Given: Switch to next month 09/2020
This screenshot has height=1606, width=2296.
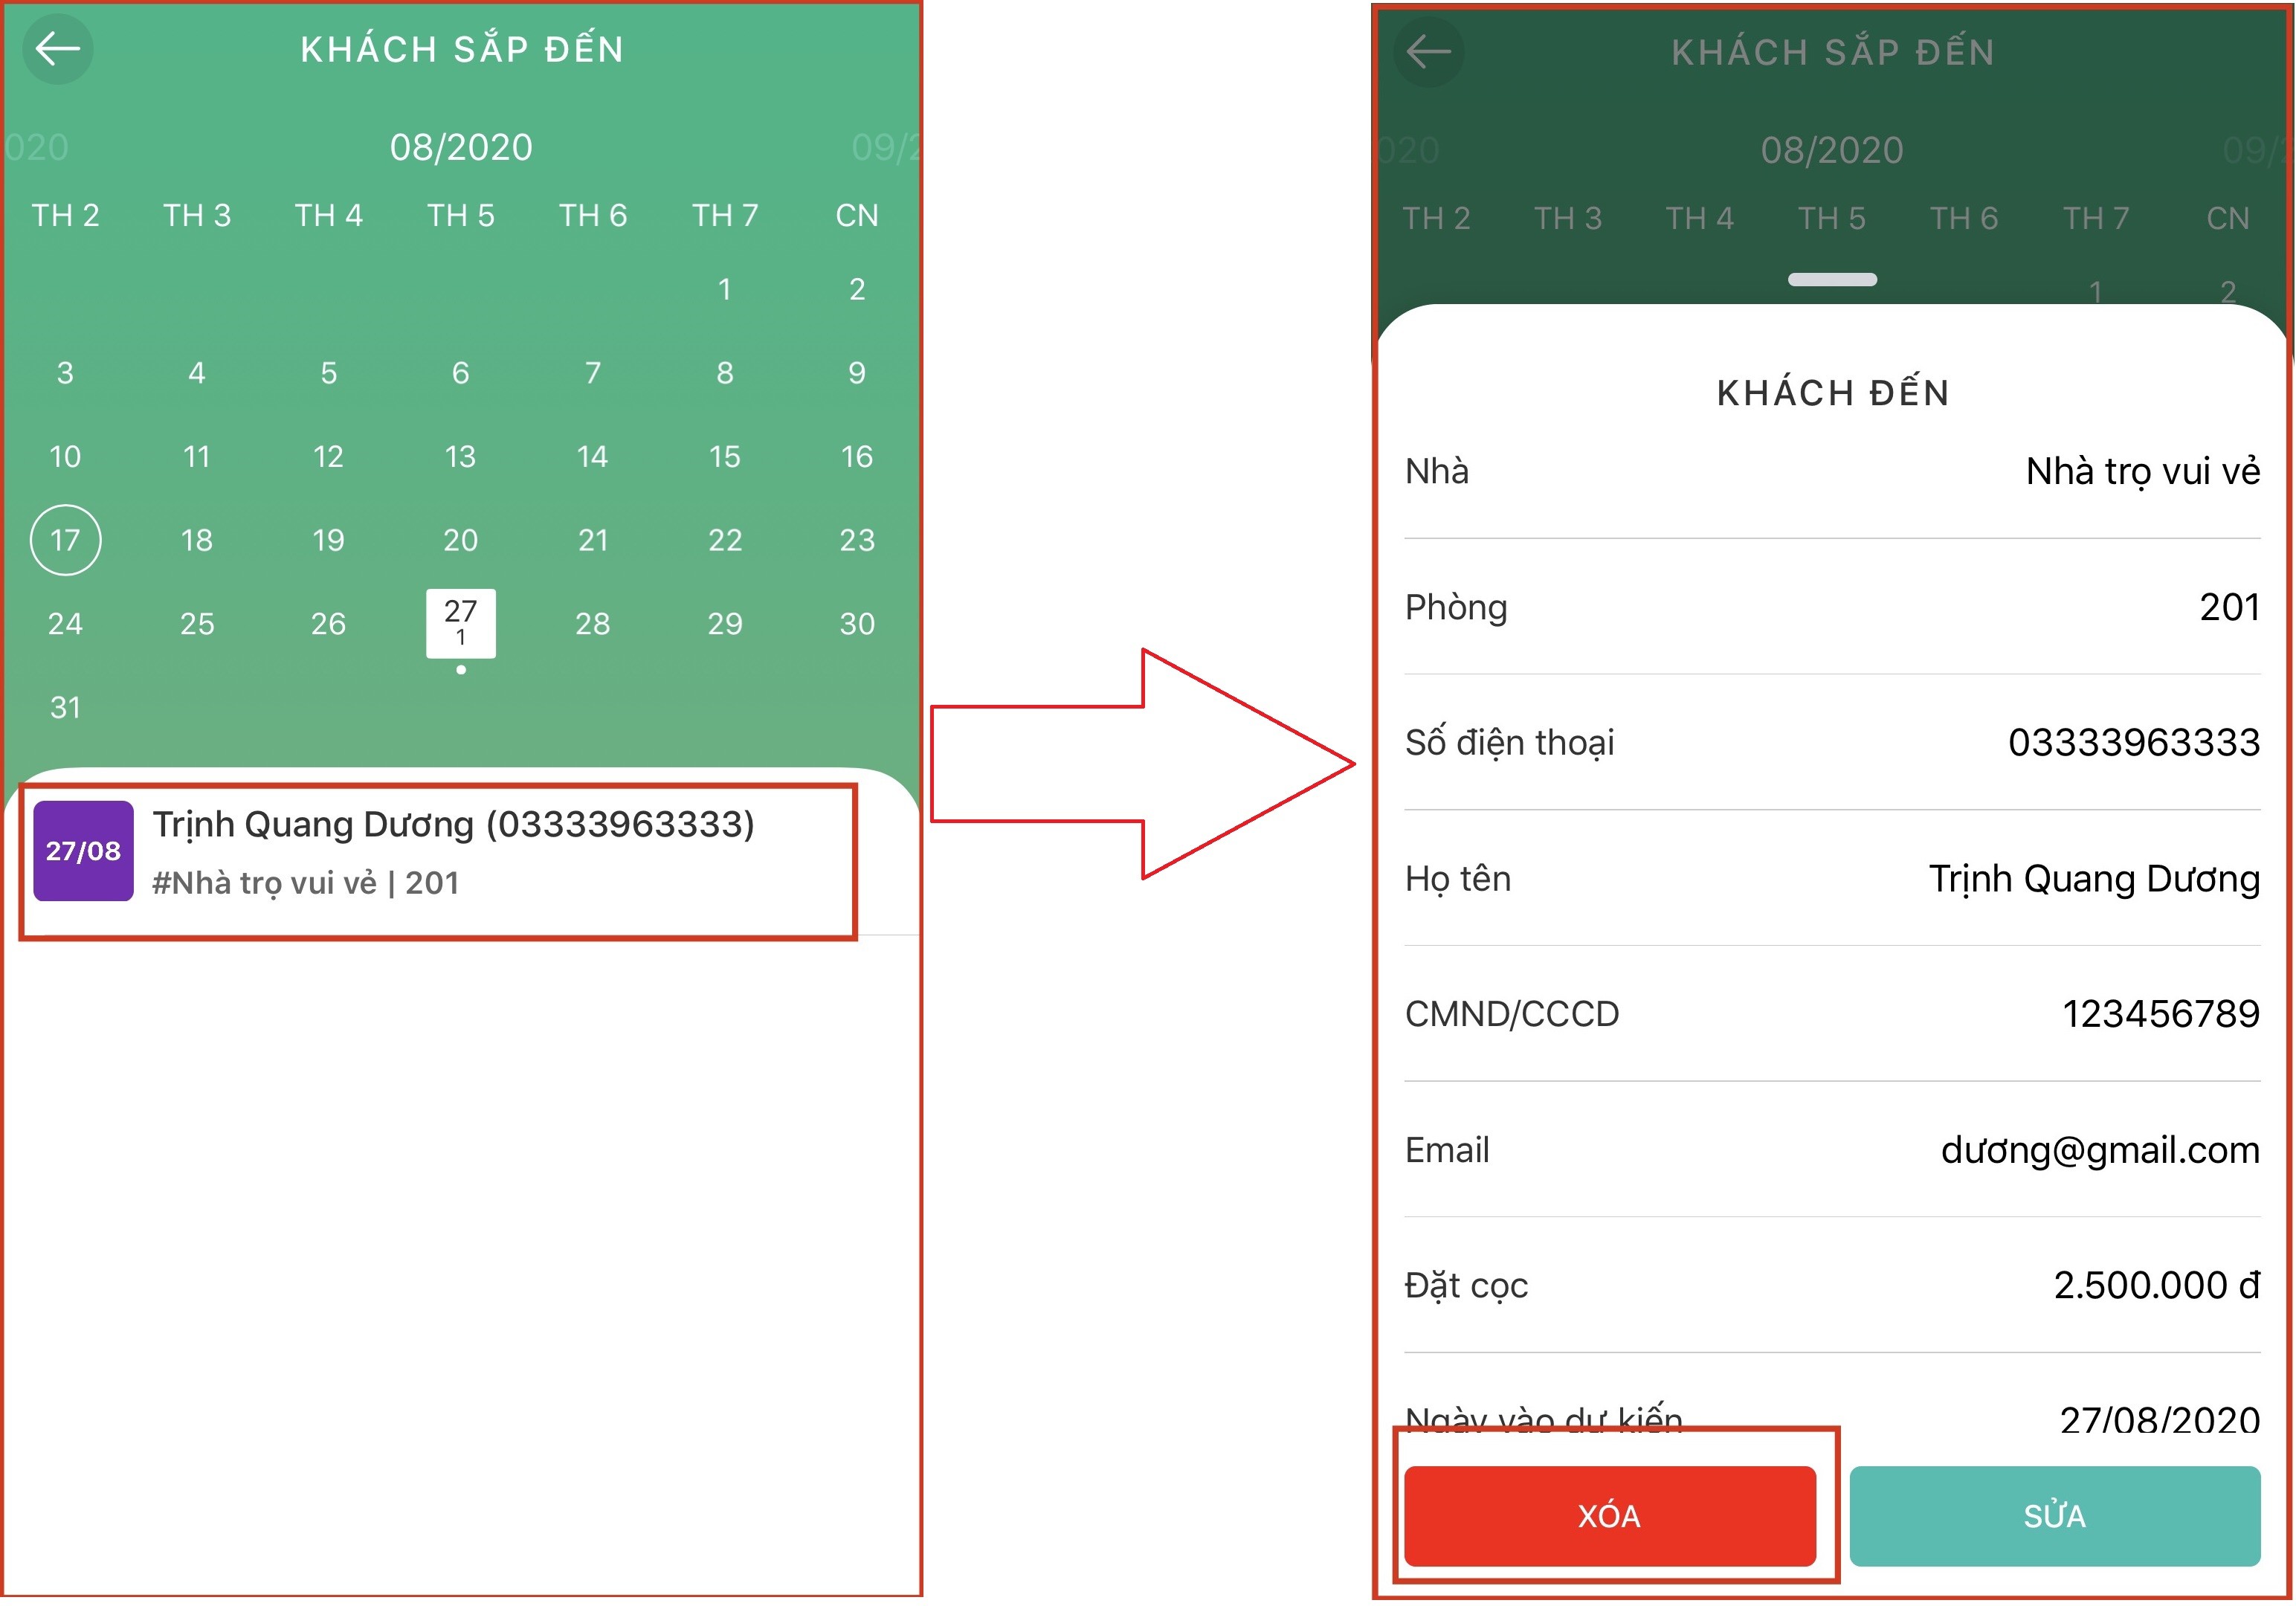Looking at the screenshot, I should coord(885,147).
